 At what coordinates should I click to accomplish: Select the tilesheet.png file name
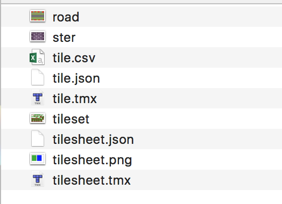tap(92, 160)
